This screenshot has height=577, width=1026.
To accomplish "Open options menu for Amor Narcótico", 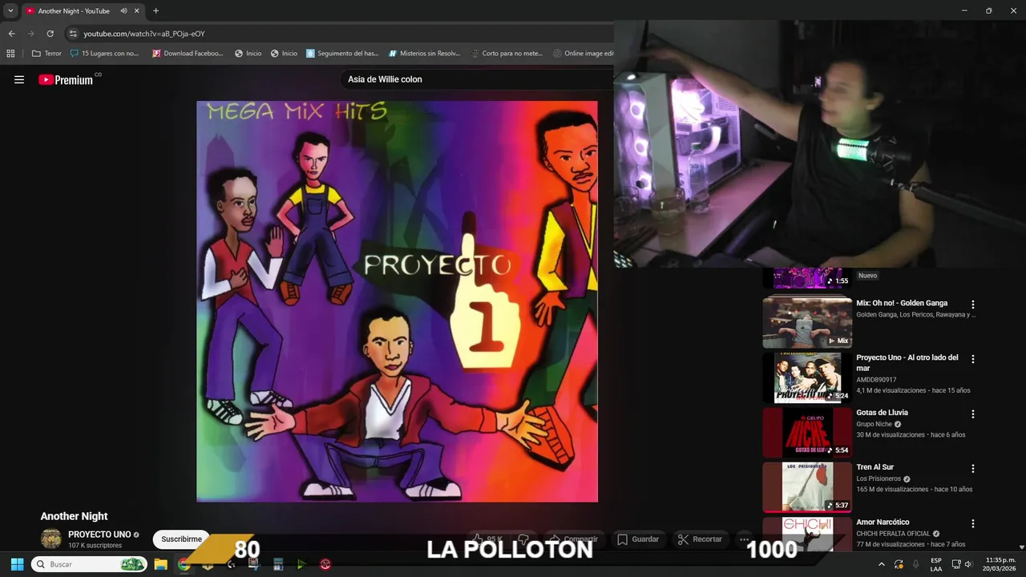I will pyautogui.click(x=973, y=523).
